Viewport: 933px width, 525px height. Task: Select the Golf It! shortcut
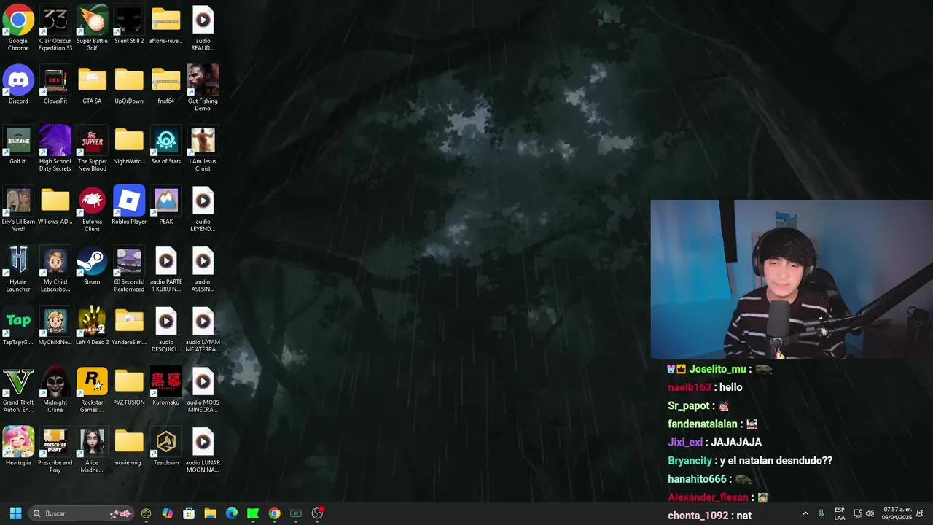pyautogui.click(x=18, y=146)
